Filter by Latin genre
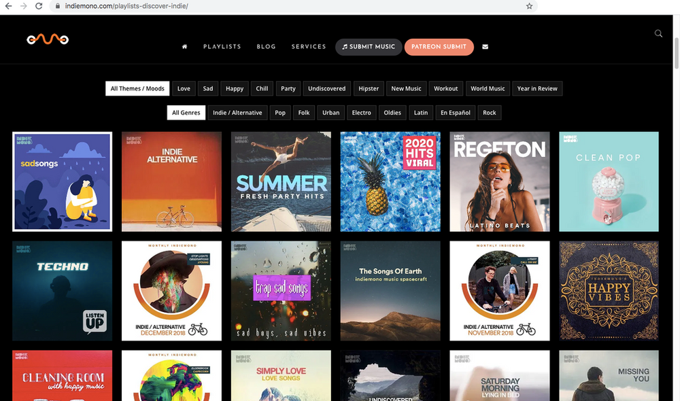The width and height of the screenshot is (680, 401). [421, 113]
